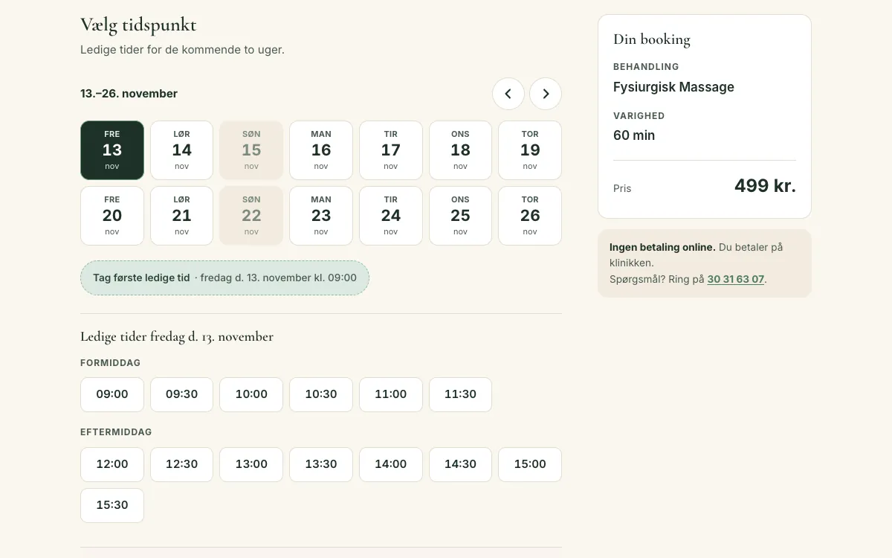Click the '499 kr.' price value
Screen dimensions: 892x558
[765, 186]
